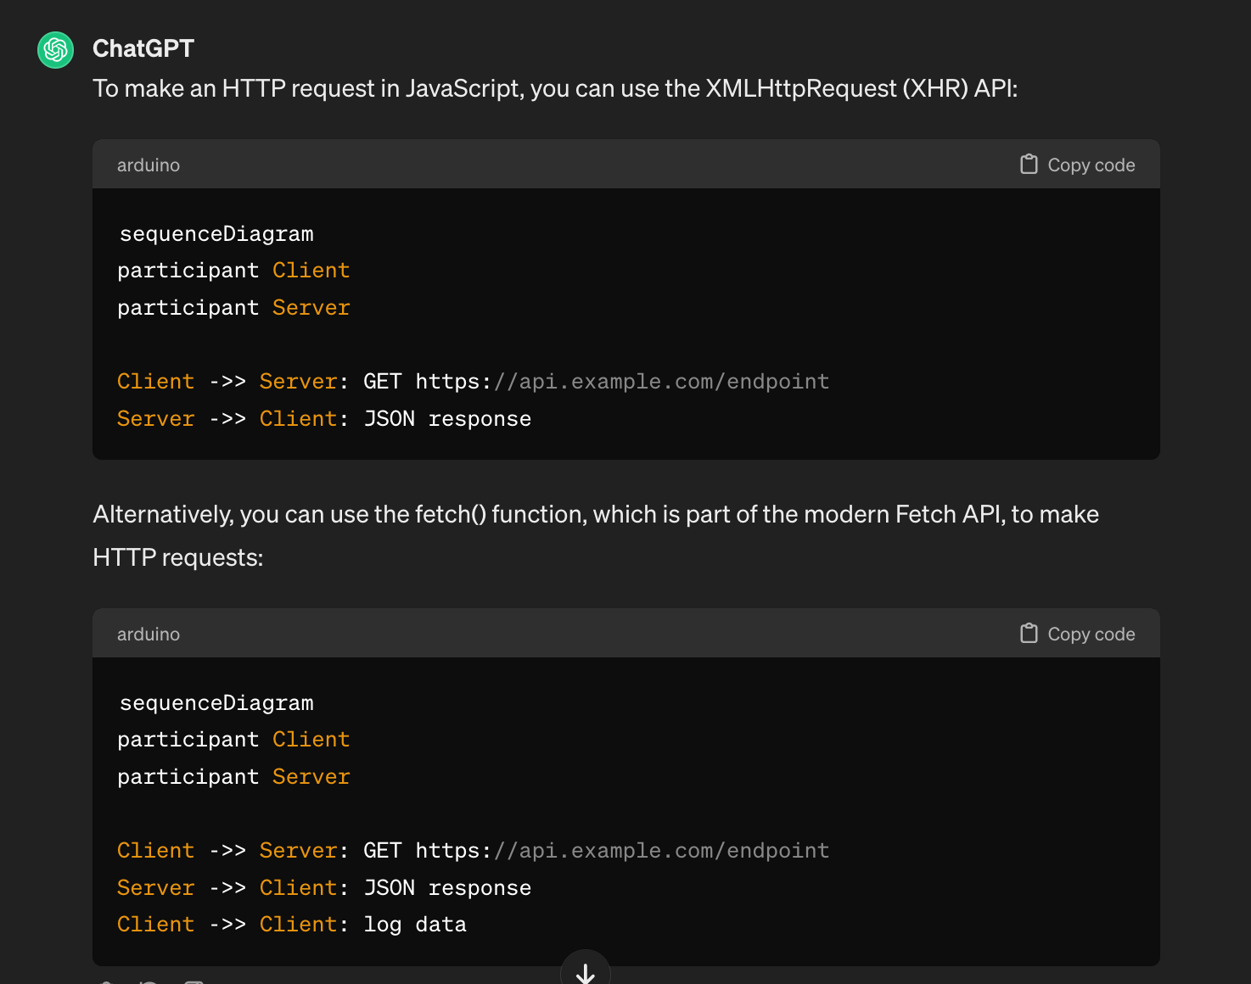Click 'JSON response' line in first block
1251x984 pixels.
click(324, 419)
